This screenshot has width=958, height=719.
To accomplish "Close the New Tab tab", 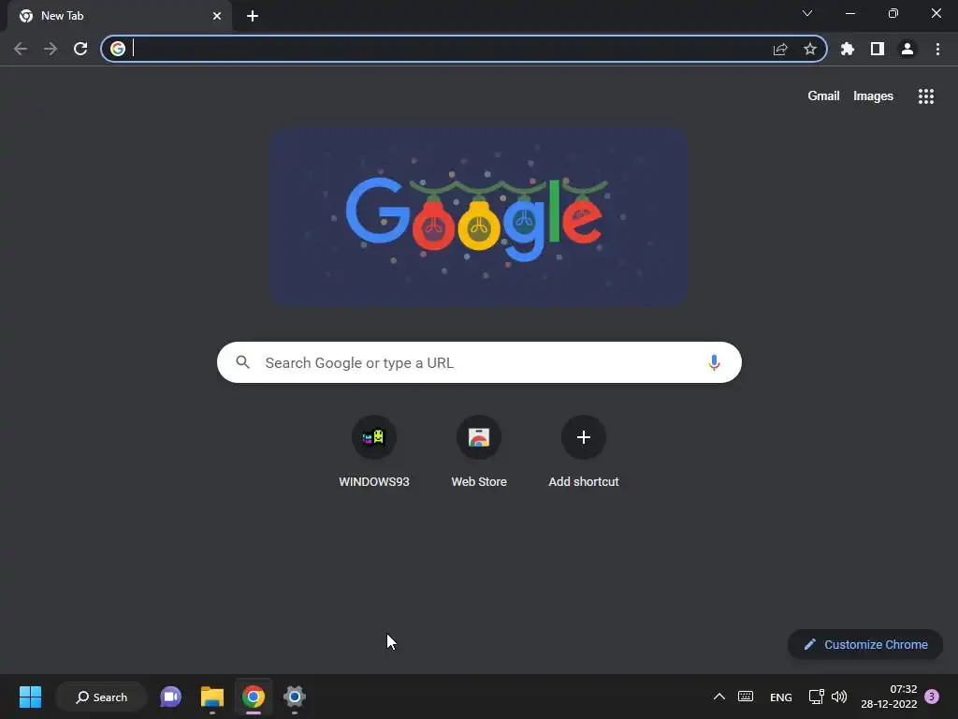I will [217, 16].
